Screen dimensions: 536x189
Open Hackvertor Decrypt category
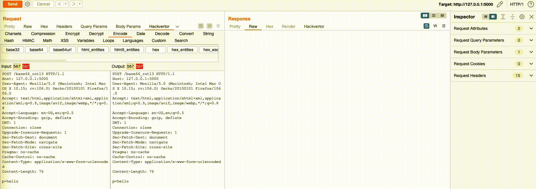coord(96,34)
